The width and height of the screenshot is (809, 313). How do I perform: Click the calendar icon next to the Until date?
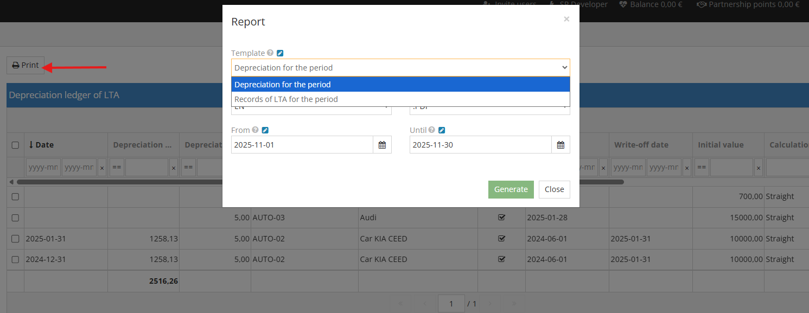tap(560, 144)
